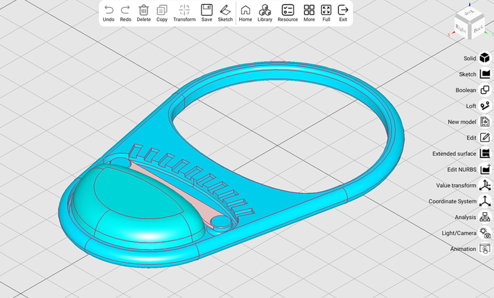
Task: Open the model Library
Action: 265,11
